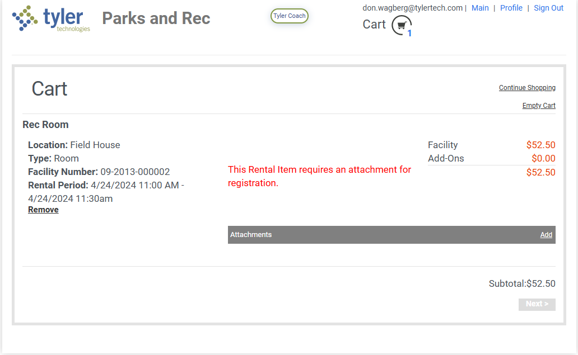Launch the Tyler Coach button

point(289,16)
